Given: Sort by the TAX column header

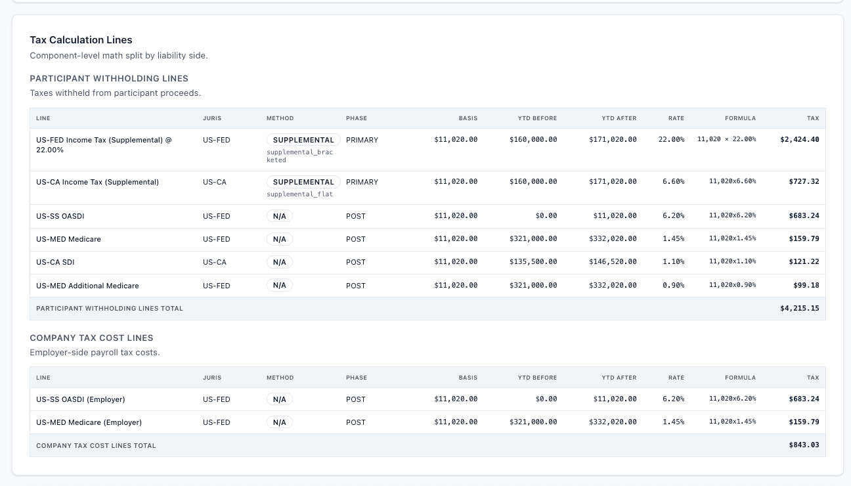Looking at the screenshot, I should coord(813,118).
